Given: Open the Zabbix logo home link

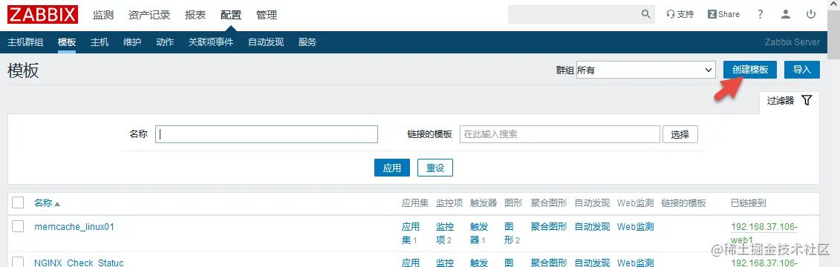Looking at the screenshot, I should [43, 14].
